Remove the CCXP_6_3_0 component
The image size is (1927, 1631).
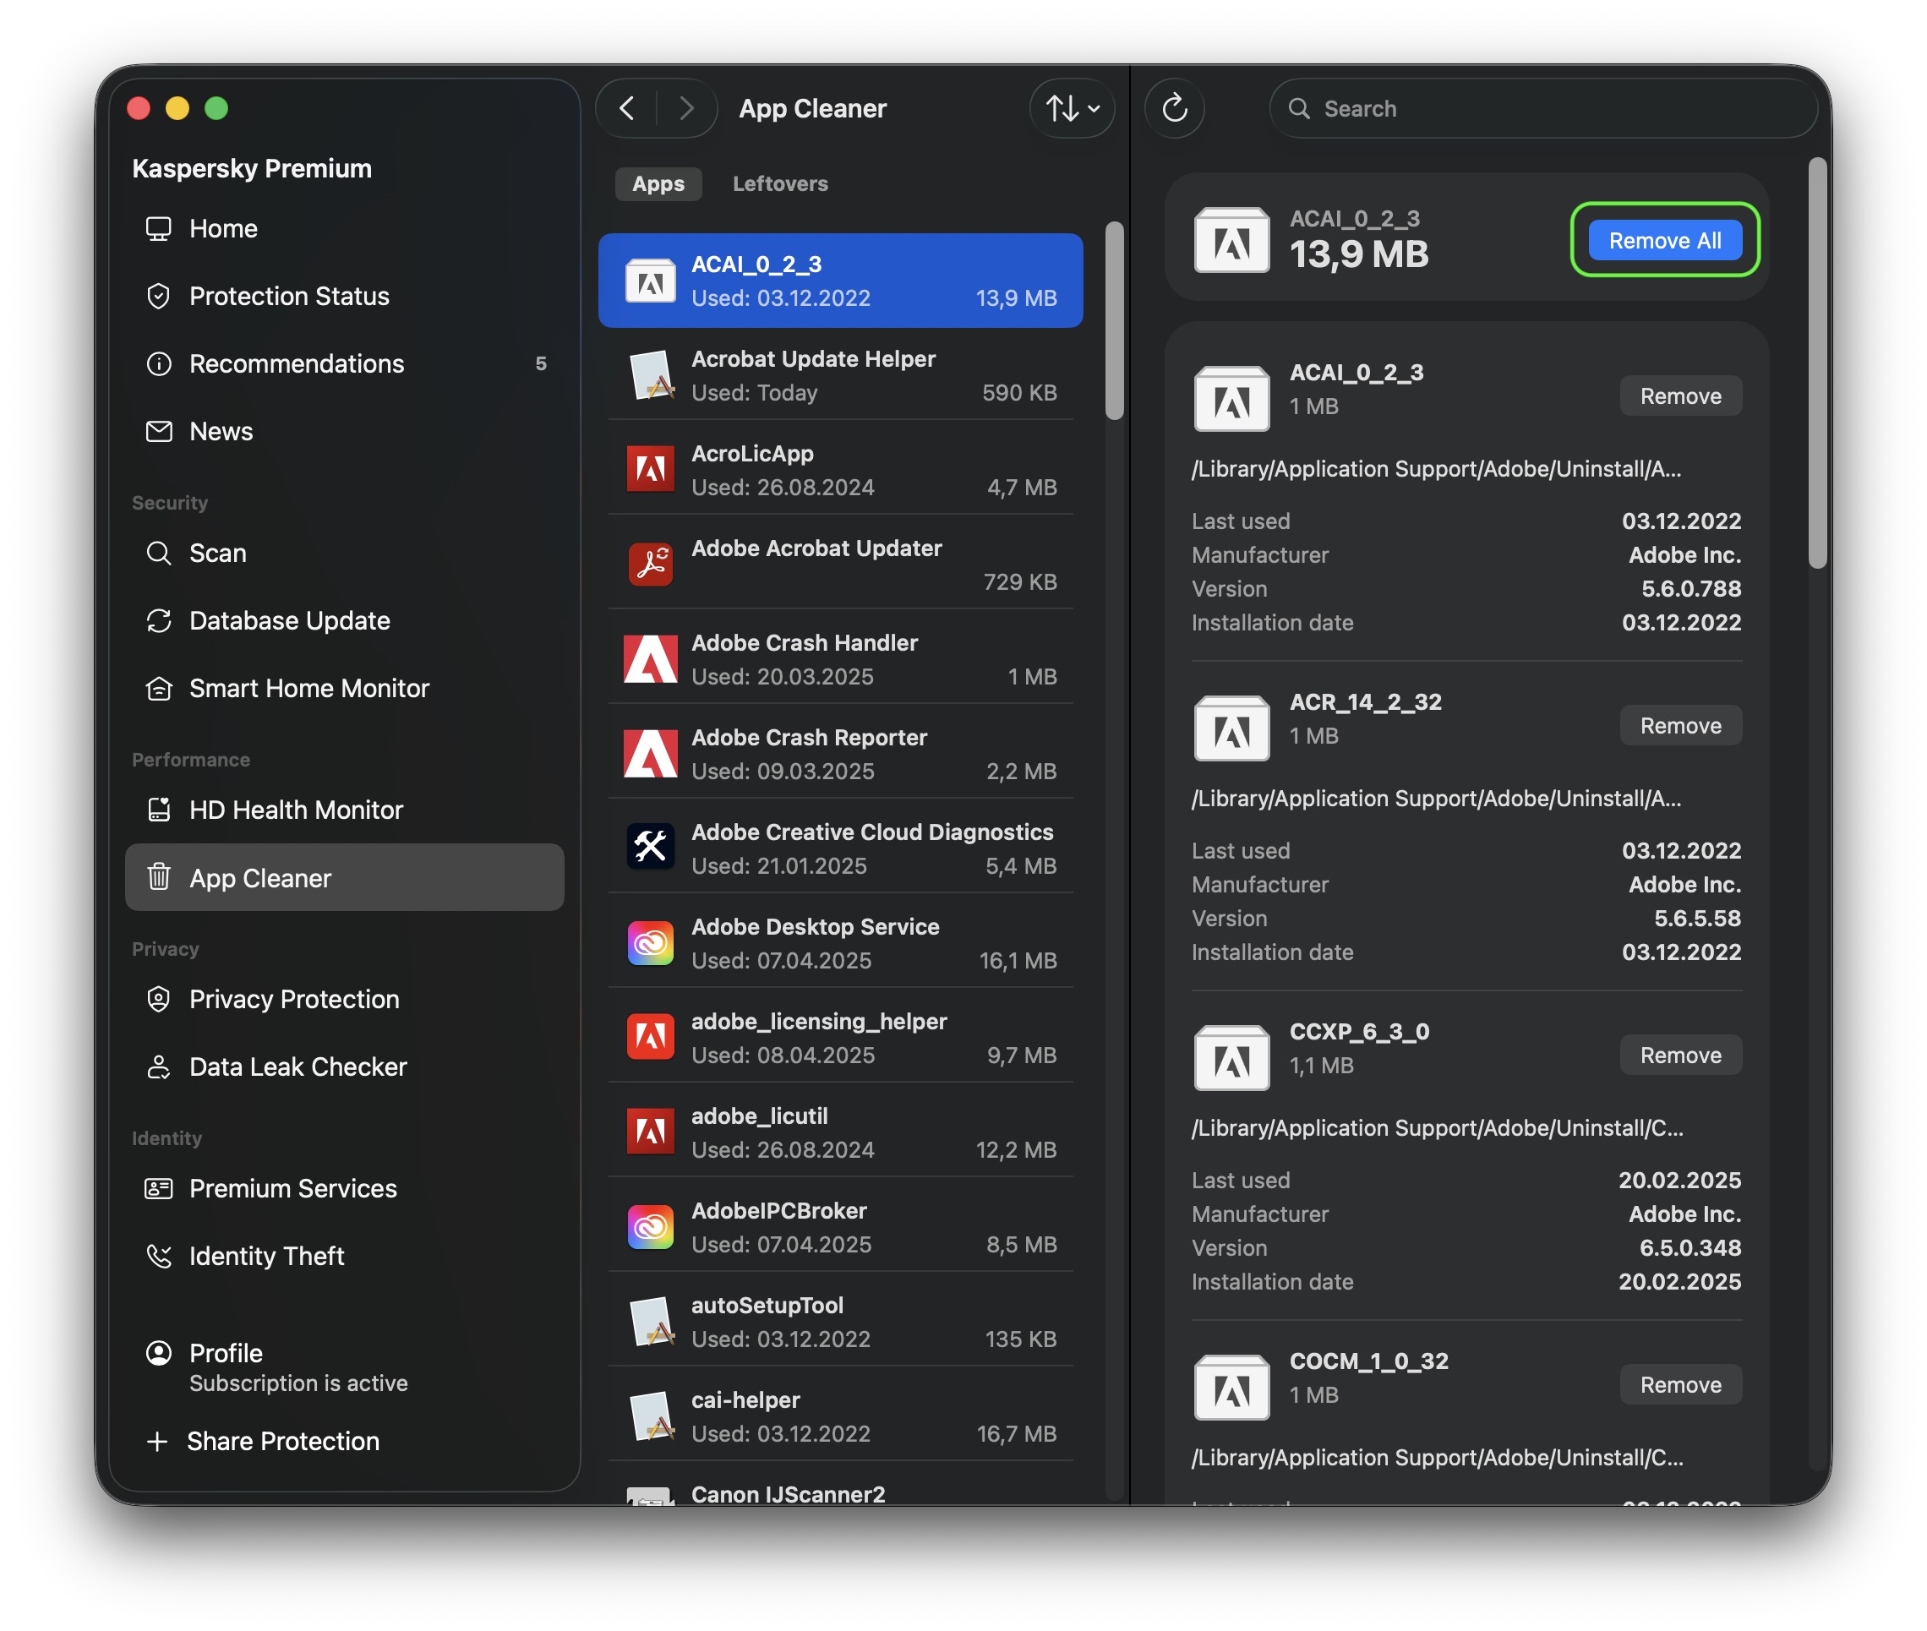(x=1679, y=1055)
